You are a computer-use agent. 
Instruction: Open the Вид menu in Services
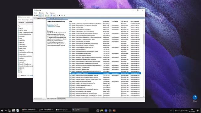coord(47,13)
